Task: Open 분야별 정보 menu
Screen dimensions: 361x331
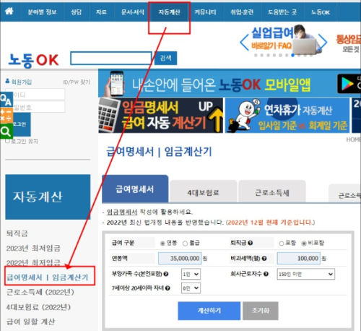Action: [x=42, y=12]
